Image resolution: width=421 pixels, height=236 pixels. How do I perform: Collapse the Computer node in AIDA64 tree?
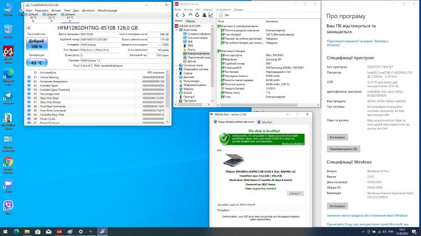[x=177, y=30]
